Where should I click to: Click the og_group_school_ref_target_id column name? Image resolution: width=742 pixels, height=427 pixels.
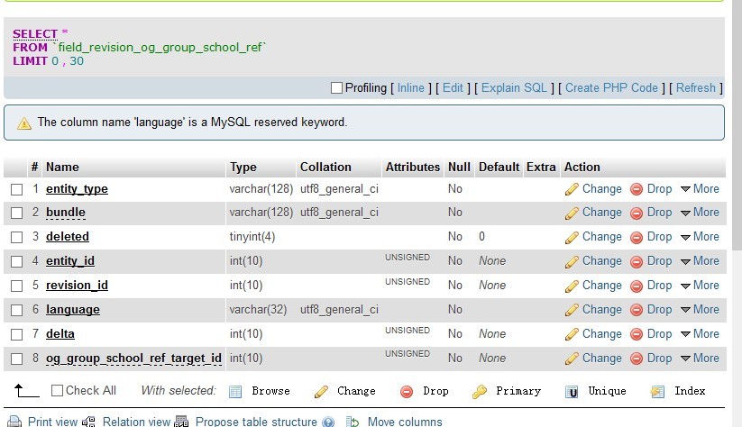point(133,358)
